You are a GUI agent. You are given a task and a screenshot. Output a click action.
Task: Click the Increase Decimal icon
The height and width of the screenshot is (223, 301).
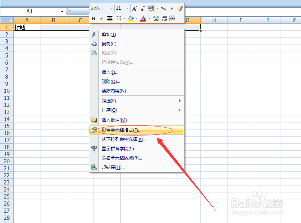point(156,18)
